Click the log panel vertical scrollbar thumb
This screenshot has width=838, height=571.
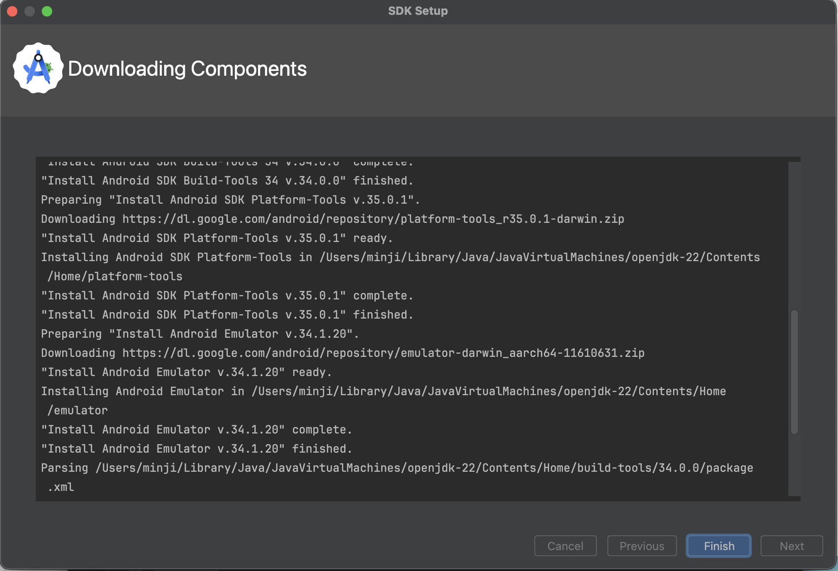point(794,372)
